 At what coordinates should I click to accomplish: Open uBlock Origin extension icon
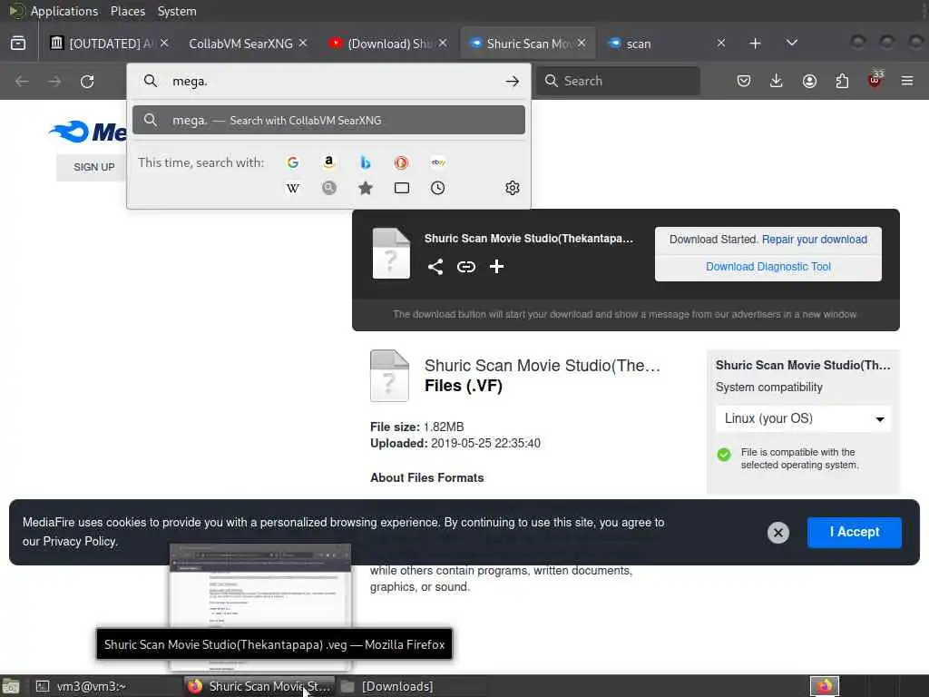coord(875,80)
